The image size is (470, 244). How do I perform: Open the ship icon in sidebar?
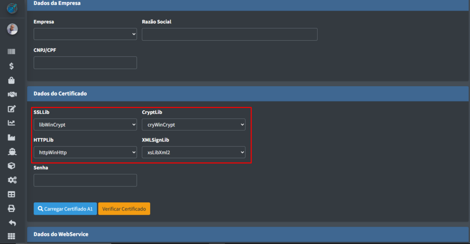point(11,152)
